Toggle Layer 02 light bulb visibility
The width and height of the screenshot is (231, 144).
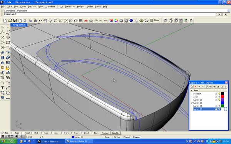coord(219,100)
